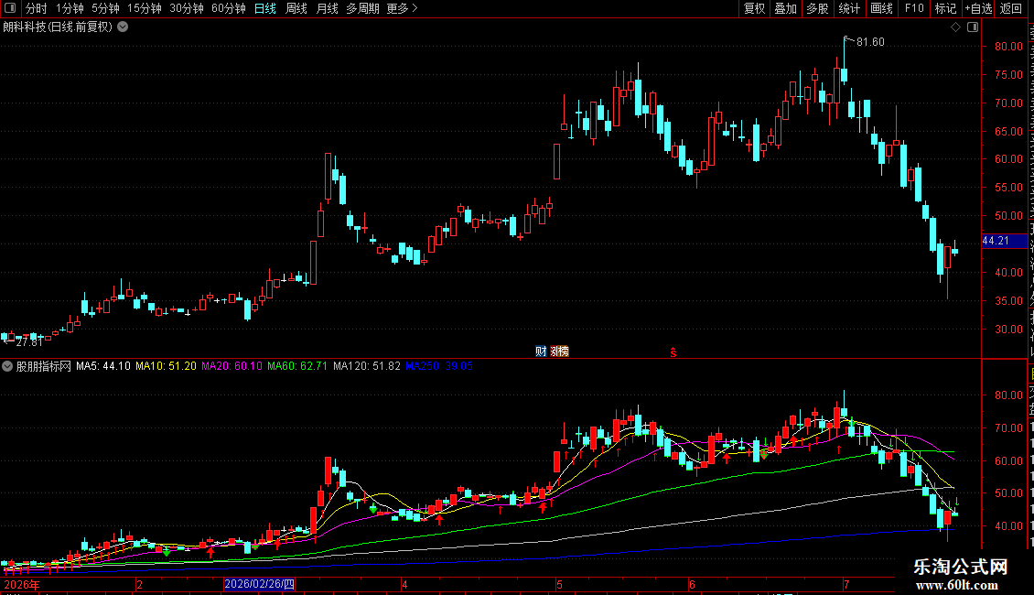Switch to 5分钟 period

[x=105, y=8]
